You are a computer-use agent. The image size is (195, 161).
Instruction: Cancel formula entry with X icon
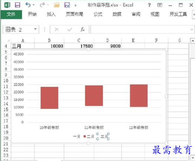point(57,30)
